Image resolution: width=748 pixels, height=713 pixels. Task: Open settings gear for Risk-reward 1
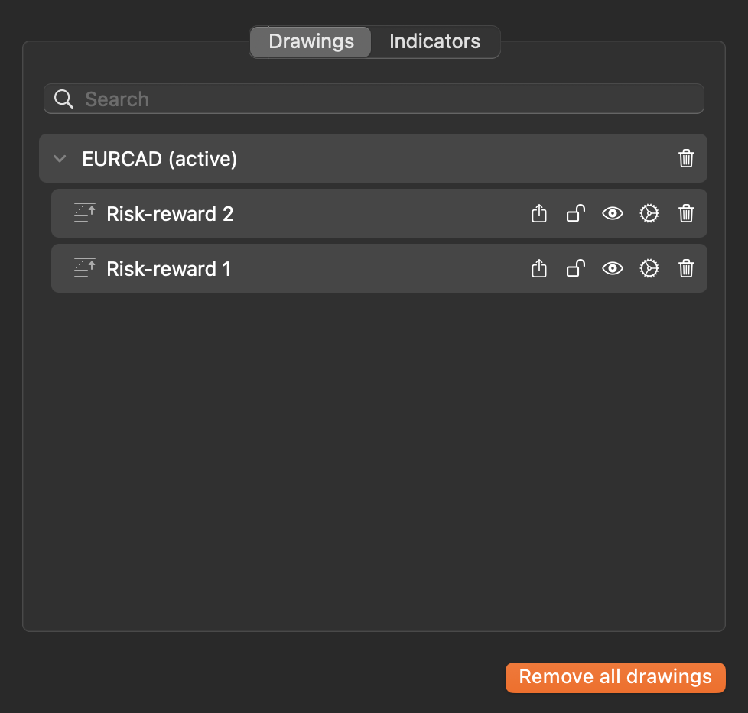coord(649,268)
